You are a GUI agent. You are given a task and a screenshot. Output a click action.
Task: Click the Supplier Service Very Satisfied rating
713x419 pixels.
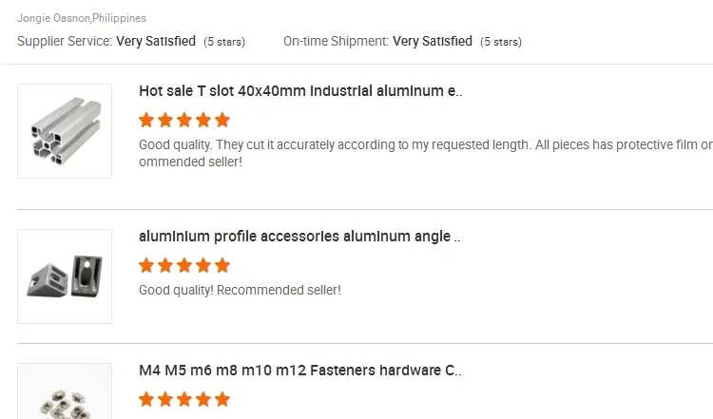point(156,41)
